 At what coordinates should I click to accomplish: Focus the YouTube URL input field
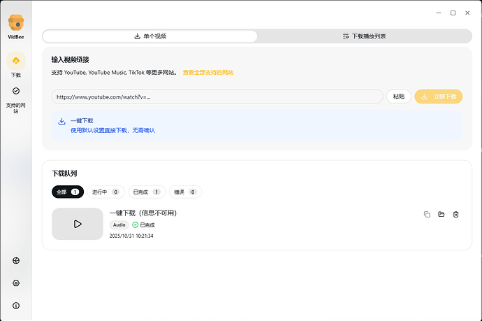pyautogui.click(x=217, y=97)
